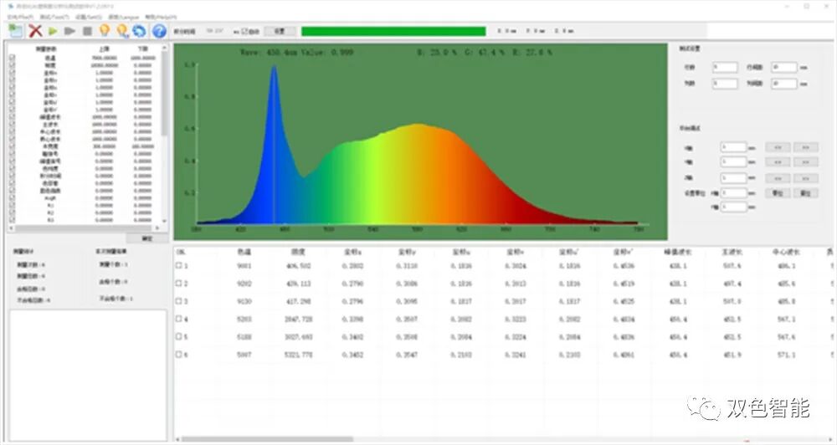Click the red X delete icon
837x445 pixels.
tap(35, 31)
